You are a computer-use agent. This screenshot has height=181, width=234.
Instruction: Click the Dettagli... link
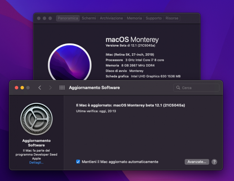pos(36,163)
